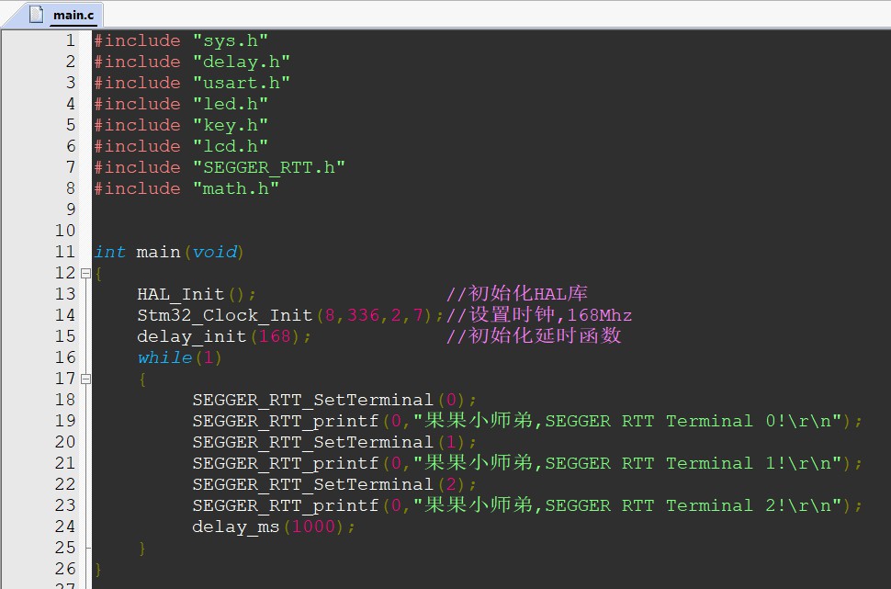Screen dimensions: 891x589
Task: Place cursor on #include "sys.h" line
Action: tap(181, 41)
